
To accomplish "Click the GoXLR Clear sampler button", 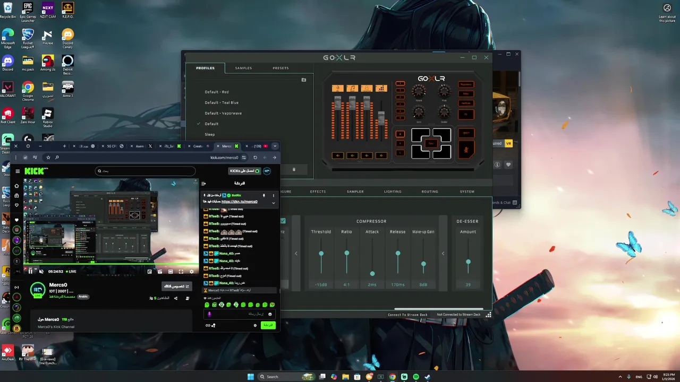I will [431, 143].
